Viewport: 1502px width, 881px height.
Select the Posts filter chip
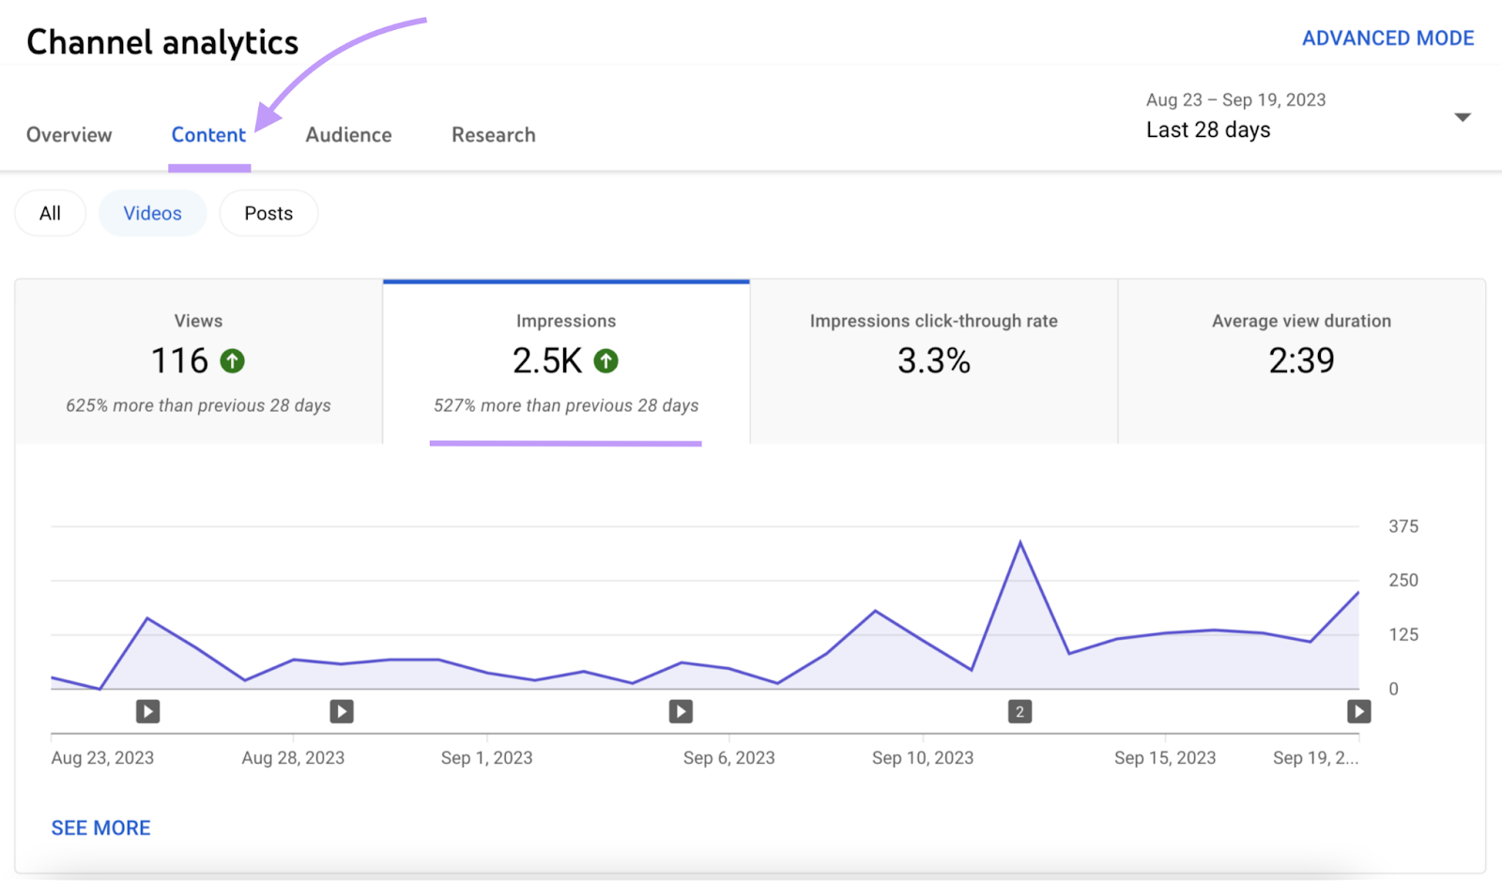tap(268, 213)
